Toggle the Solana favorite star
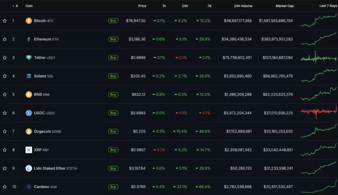The height and width of the screenshot is (195, 338). point(5,76)
